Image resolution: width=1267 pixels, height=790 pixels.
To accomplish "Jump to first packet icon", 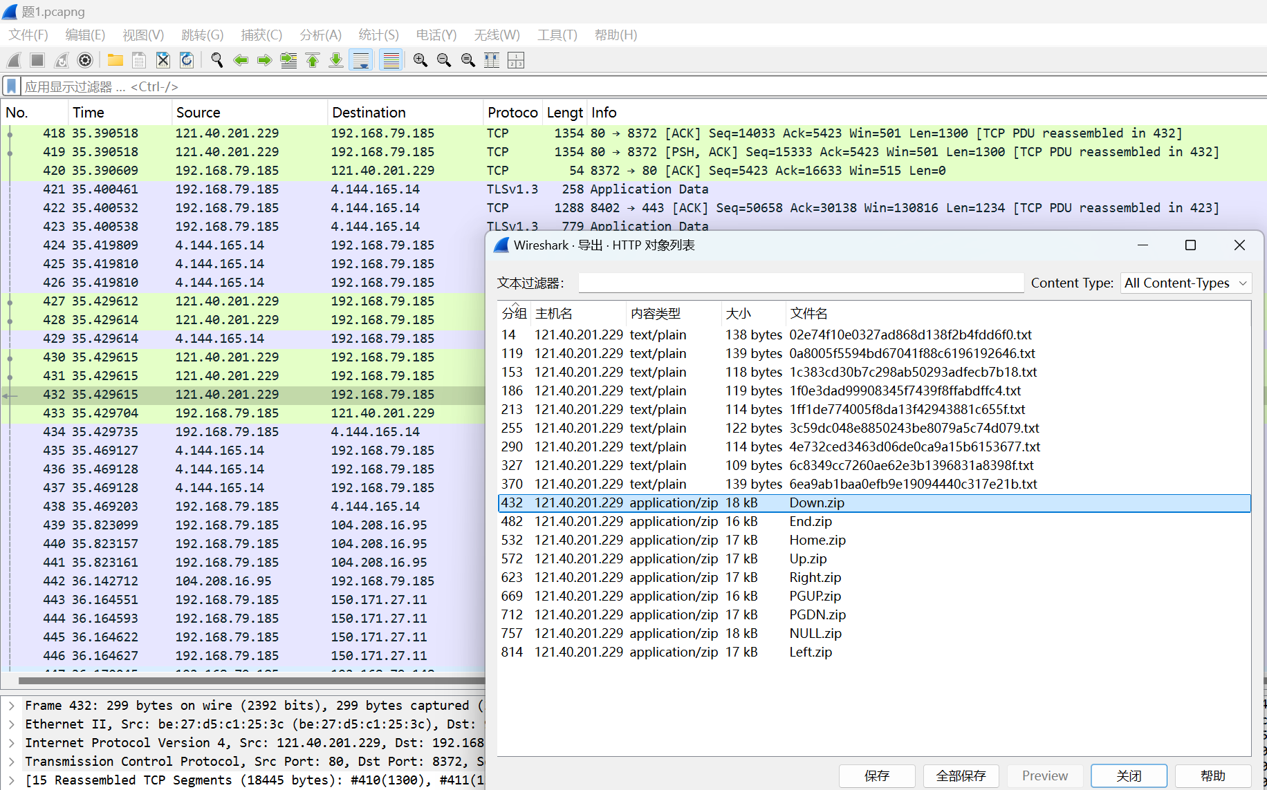I will (313, 60).
